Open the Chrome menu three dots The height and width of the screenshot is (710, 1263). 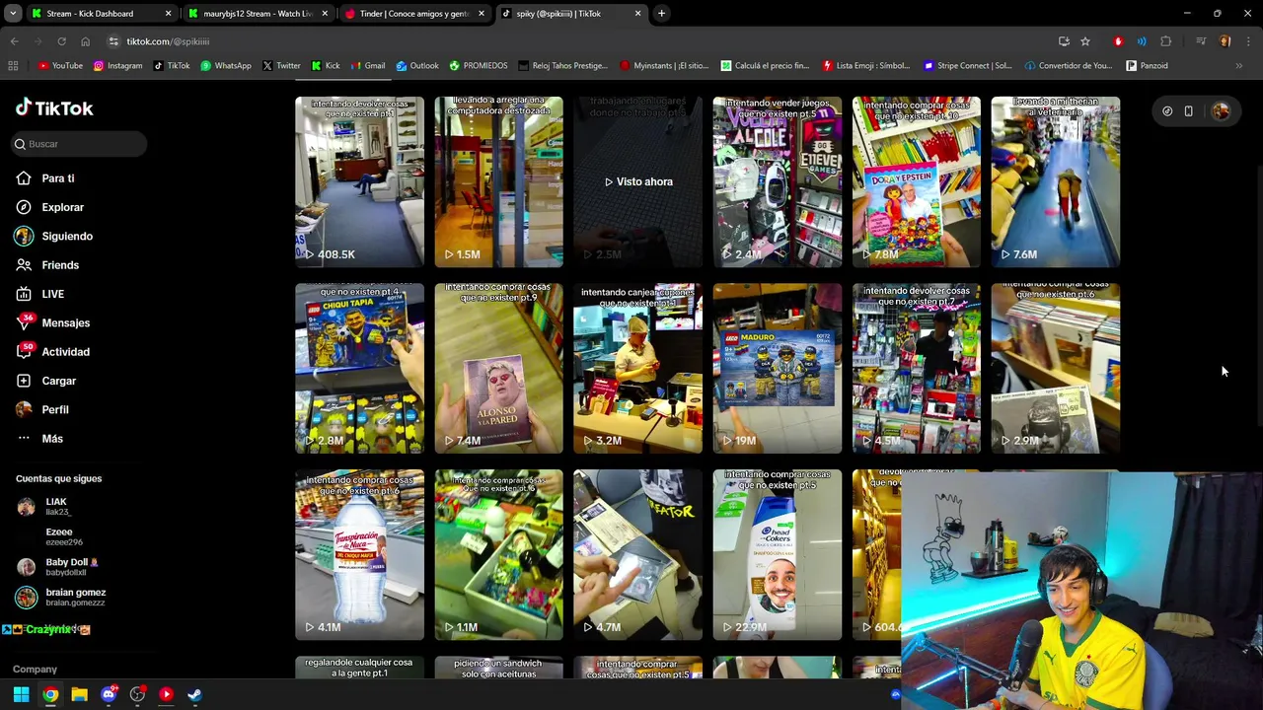click(1247, 41)
